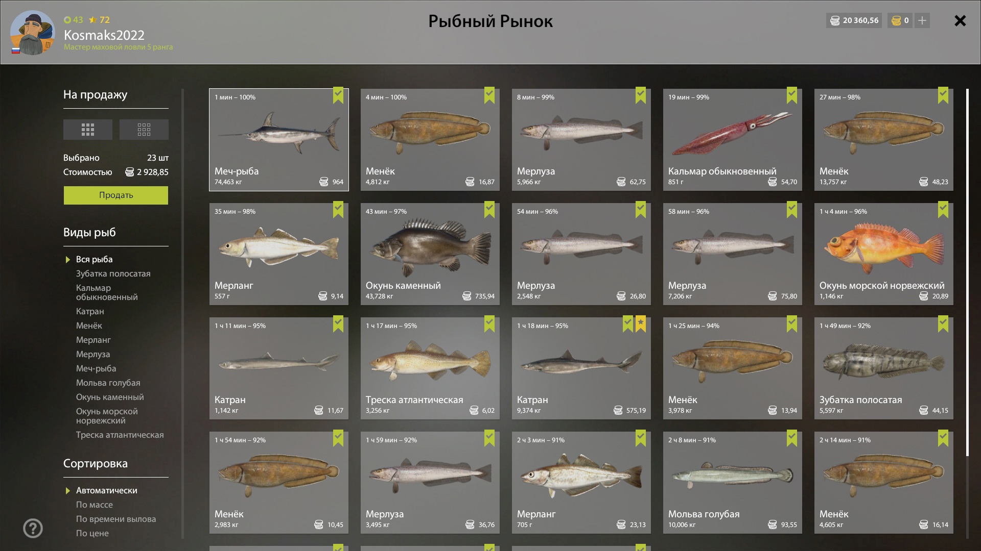Click the star marker on the 9,374 kg Катран card
The height and width of the screenshot is (551, 981).
tap(641, 323)
